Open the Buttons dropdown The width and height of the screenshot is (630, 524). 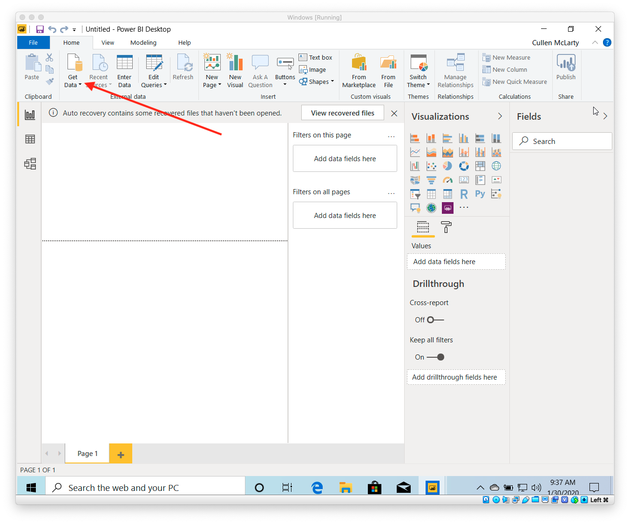click(285, 84)
